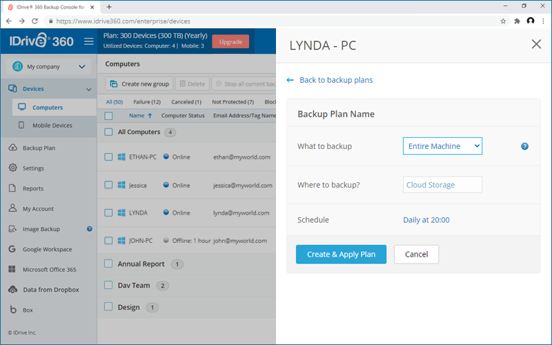Click lynda@myworld.com email
This screenshot has width=552, height=345.
coord(241,213)
